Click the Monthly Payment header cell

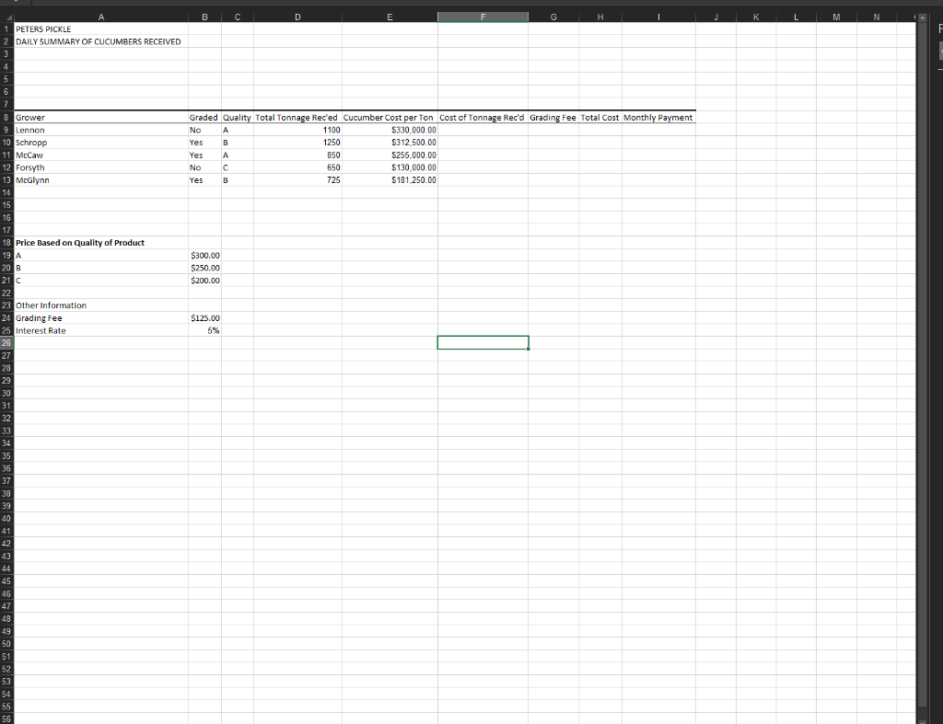659,117
